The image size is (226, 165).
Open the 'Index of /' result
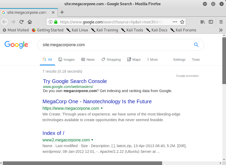click(x=53, y=133)
